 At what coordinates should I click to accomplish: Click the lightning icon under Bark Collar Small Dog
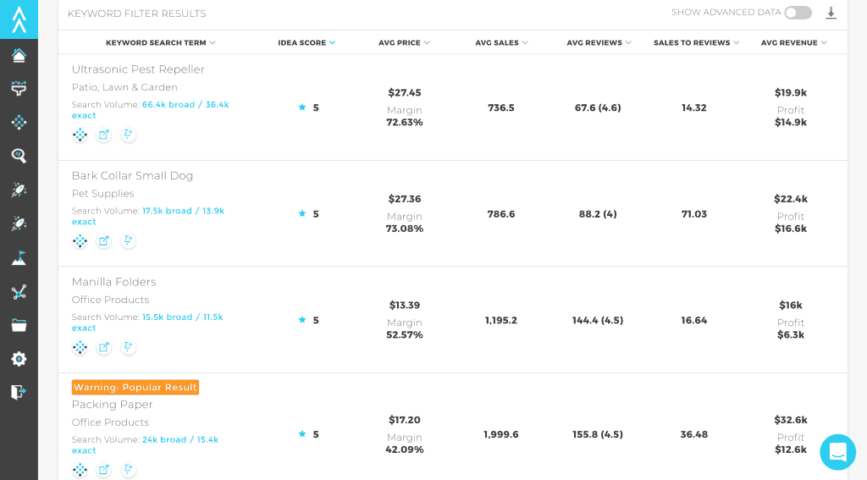128,241
